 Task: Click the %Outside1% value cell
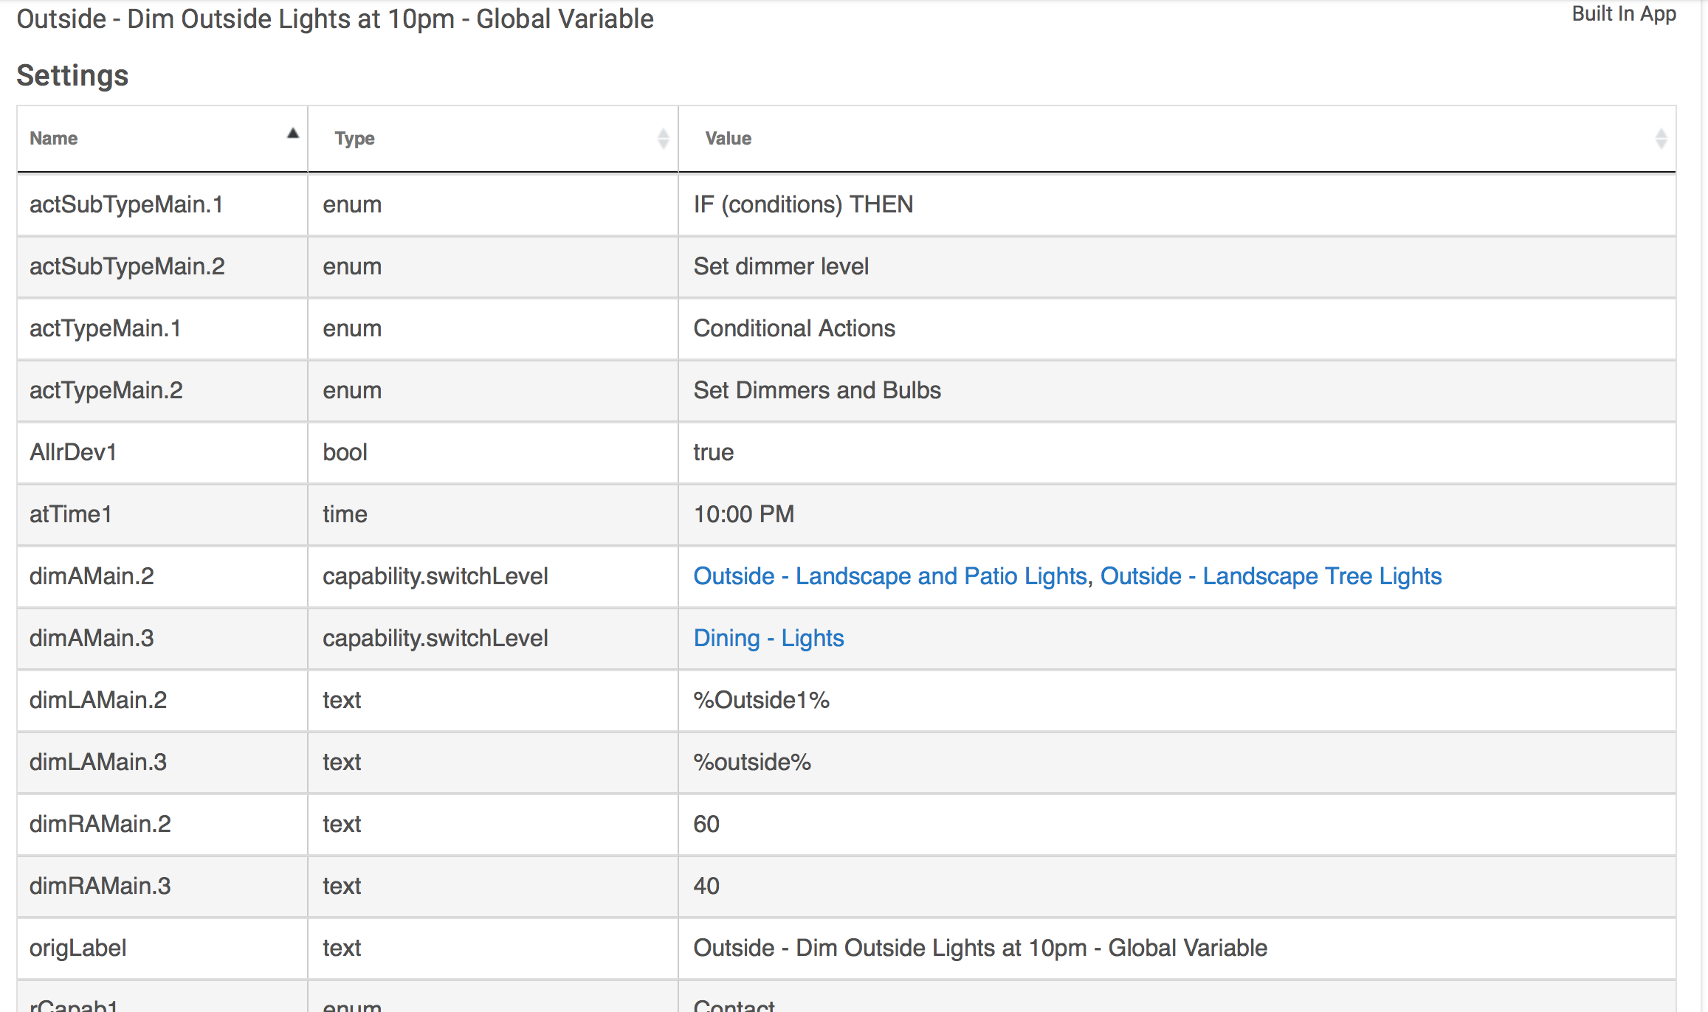(x=761, y=700)
